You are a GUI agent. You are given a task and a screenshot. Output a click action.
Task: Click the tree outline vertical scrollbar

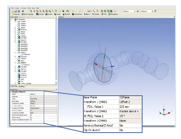click(x=56, y=50)
